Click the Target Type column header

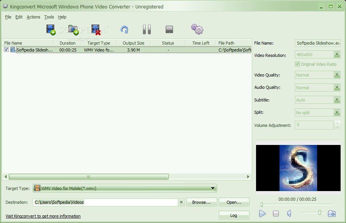coord(99,43)
